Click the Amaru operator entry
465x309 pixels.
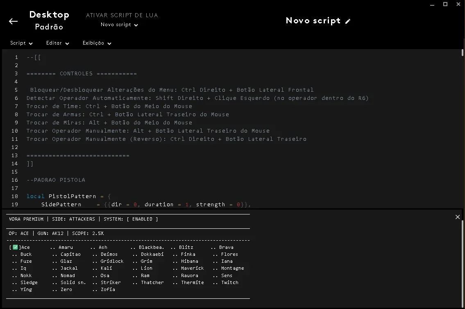tap(66, 247)
